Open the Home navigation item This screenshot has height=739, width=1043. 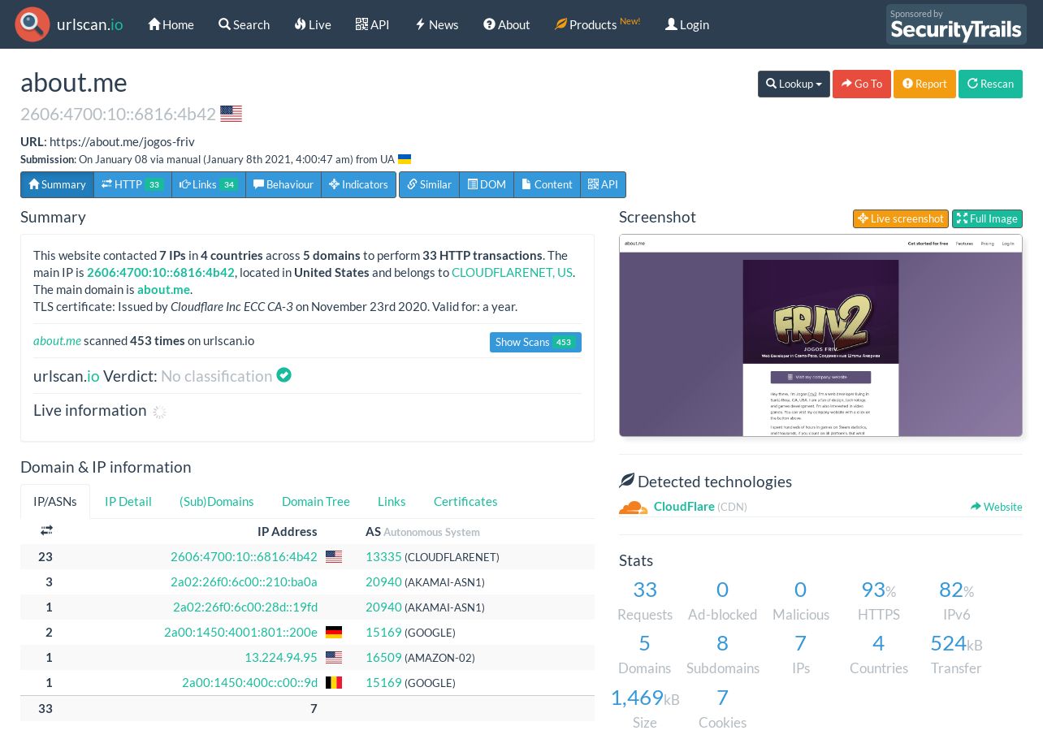pyautogui.click(x=171, y=24)
